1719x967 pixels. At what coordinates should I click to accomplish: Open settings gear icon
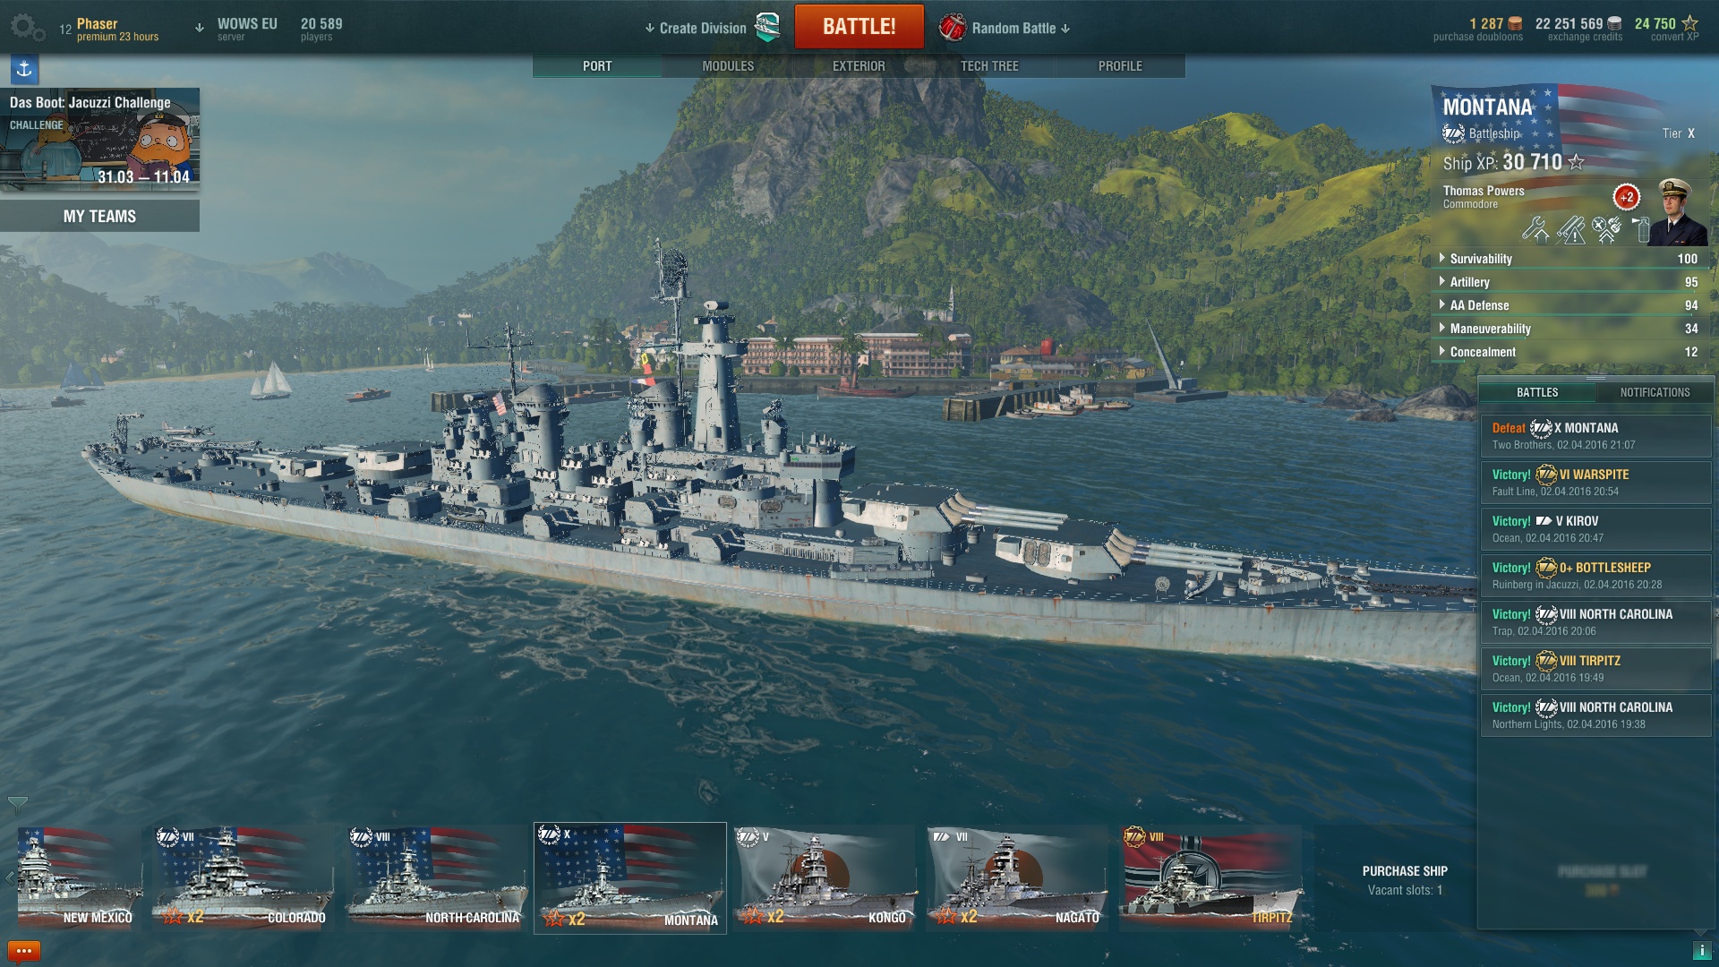pos(28,28)
